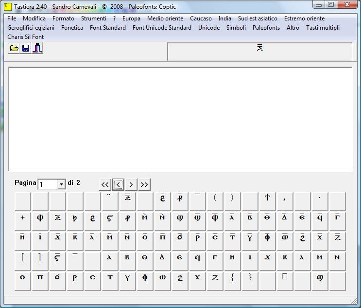Insert the right parenthesis key
Viewport: 361px width, 308px height.
232,201
